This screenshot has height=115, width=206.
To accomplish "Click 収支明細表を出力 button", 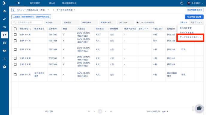I will pyautogui.click(x=195, y=10).
